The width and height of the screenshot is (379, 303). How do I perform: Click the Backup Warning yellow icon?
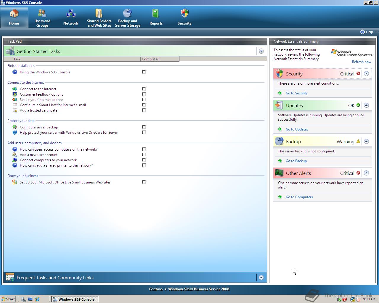click(x=358, y=141)
